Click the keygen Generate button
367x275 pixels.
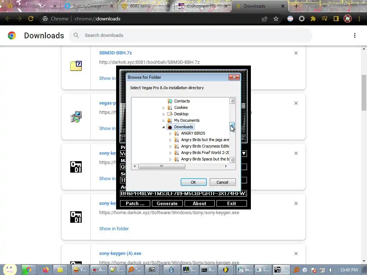click(167, 203)
